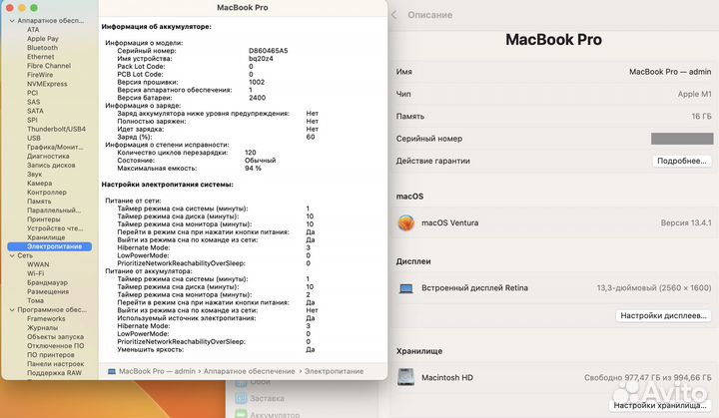Screen dimensions: 719x418
Task: Click the built-in Retina display laptop icon
Action: (x=405, y=288)
